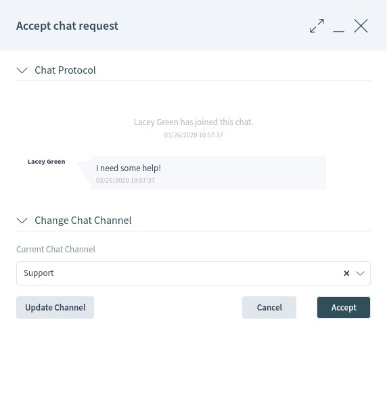Select the Lacey Green sender name
The image size is (387, 414).
[x=46, y=162]
